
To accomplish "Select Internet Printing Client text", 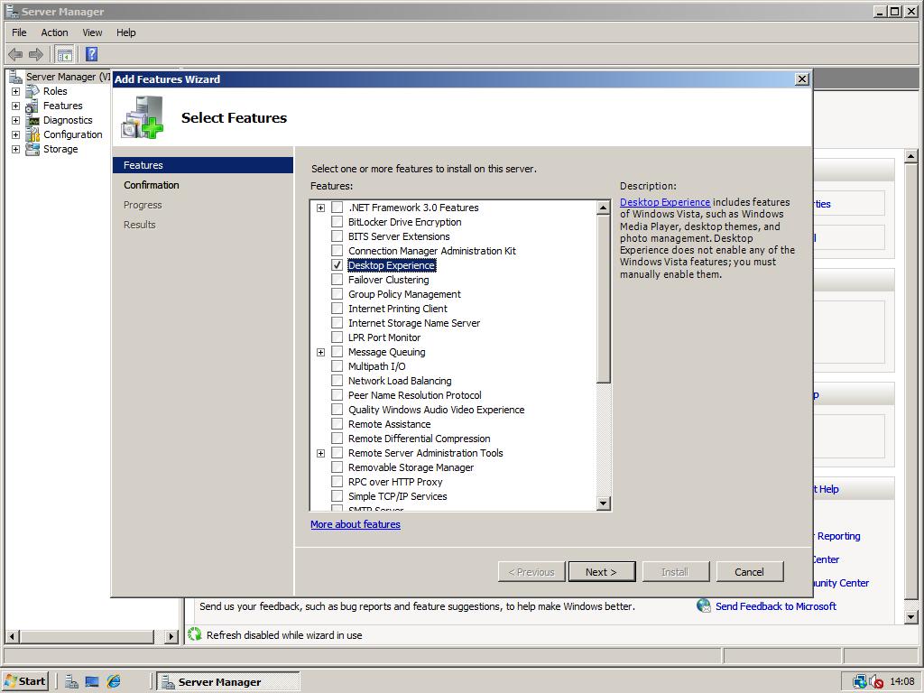I will coord(398,309).
